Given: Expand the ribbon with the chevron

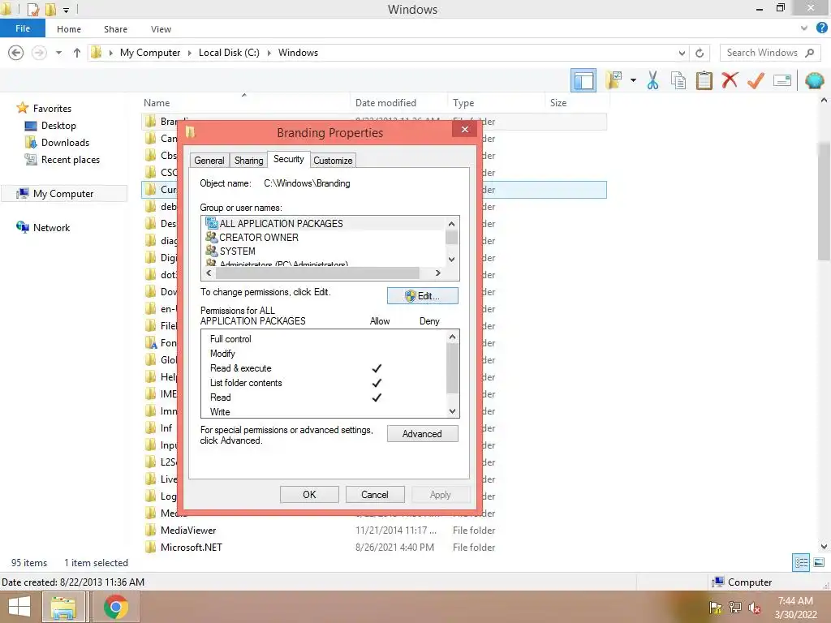Looking at the screenshot, I should (x=804, y=28).
